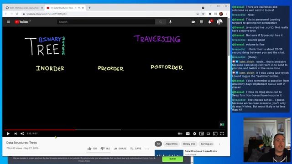Viewport: 292px width, 164px height.
Task: Focus the YouTube Search box
Action: 106,22
